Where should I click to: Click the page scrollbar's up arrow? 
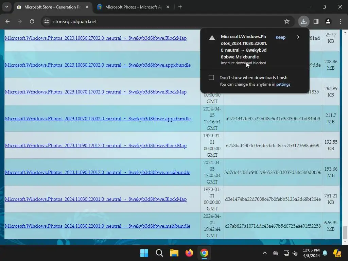tap(345, 33)
